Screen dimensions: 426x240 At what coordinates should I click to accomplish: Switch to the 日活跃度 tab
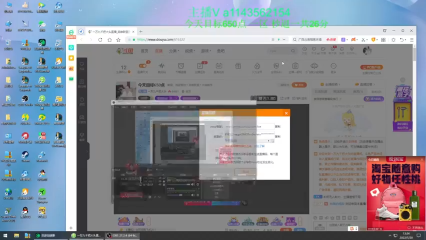321,92
